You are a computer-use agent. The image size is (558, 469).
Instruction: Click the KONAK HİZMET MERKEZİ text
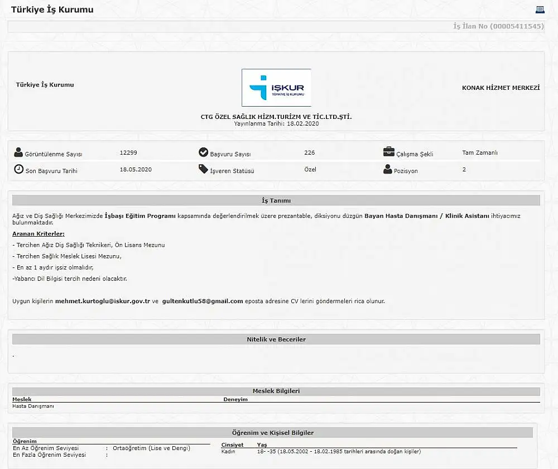click(501, 88)
